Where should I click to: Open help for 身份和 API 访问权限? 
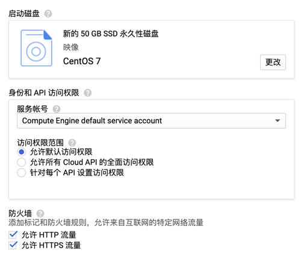tap(88, 93)
